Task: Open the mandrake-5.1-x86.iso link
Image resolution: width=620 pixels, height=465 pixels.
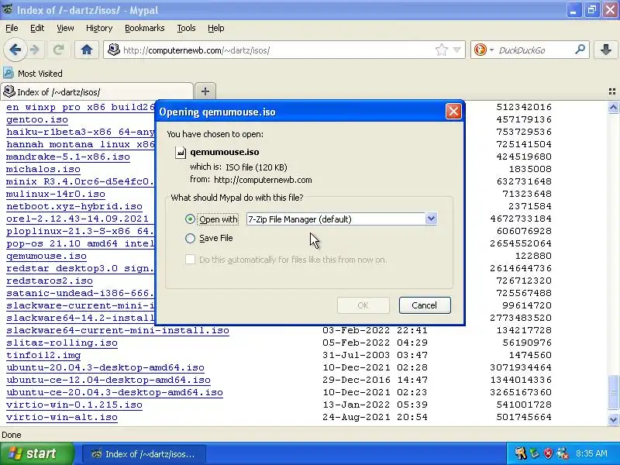Action: 68,157
